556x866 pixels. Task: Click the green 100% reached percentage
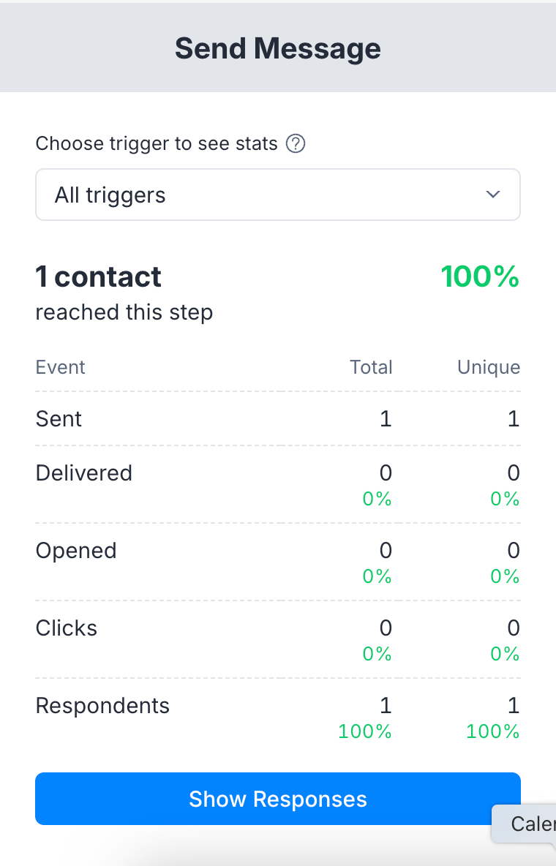click(x=481, y=276)
